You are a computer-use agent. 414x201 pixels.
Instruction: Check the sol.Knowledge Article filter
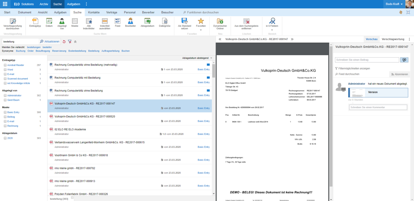coord(5,83)
